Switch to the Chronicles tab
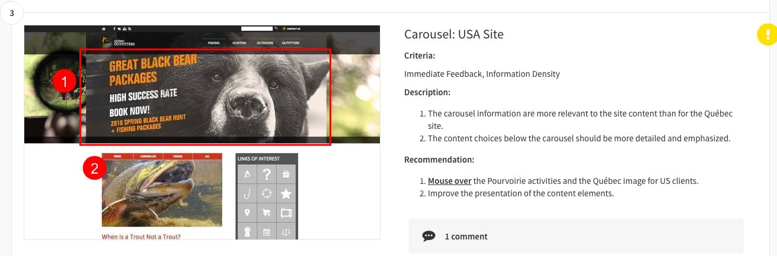The height and width of the screenshot is (256, 777). point(148,157)
